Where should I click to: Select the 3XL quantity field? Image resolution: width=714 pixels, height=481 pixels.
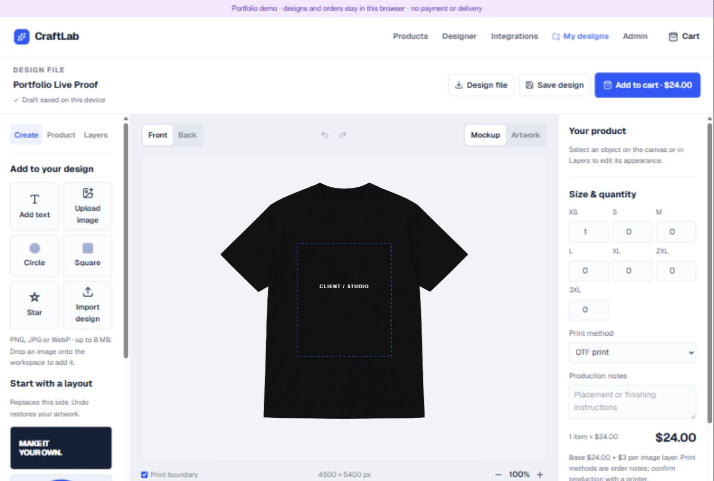click(589, 310)
